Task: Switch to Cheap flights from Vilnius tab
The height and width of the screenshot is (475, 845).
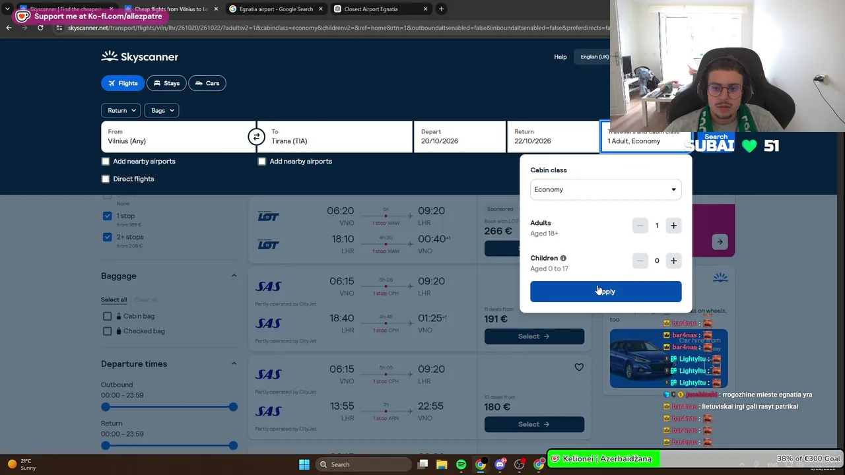Action: pyautogui.click(x=170, y=9)
